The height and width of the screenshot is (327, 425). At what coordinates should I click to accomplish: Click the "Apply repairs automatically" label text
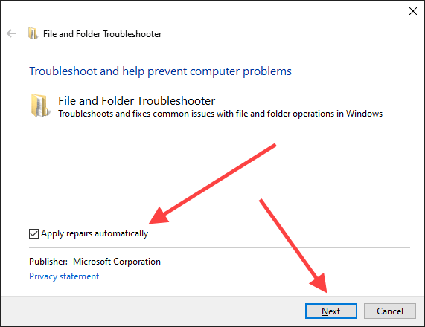tap(95, 233)
